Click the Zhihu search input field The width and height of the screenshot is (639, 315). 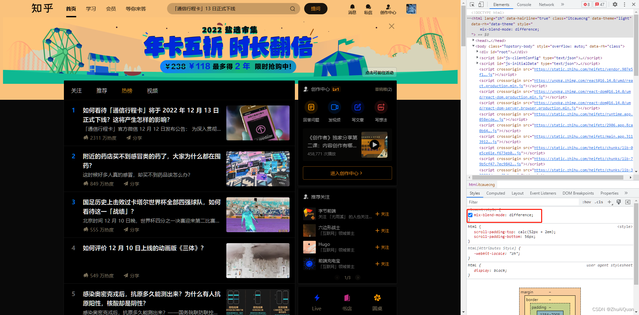point(230,9)
